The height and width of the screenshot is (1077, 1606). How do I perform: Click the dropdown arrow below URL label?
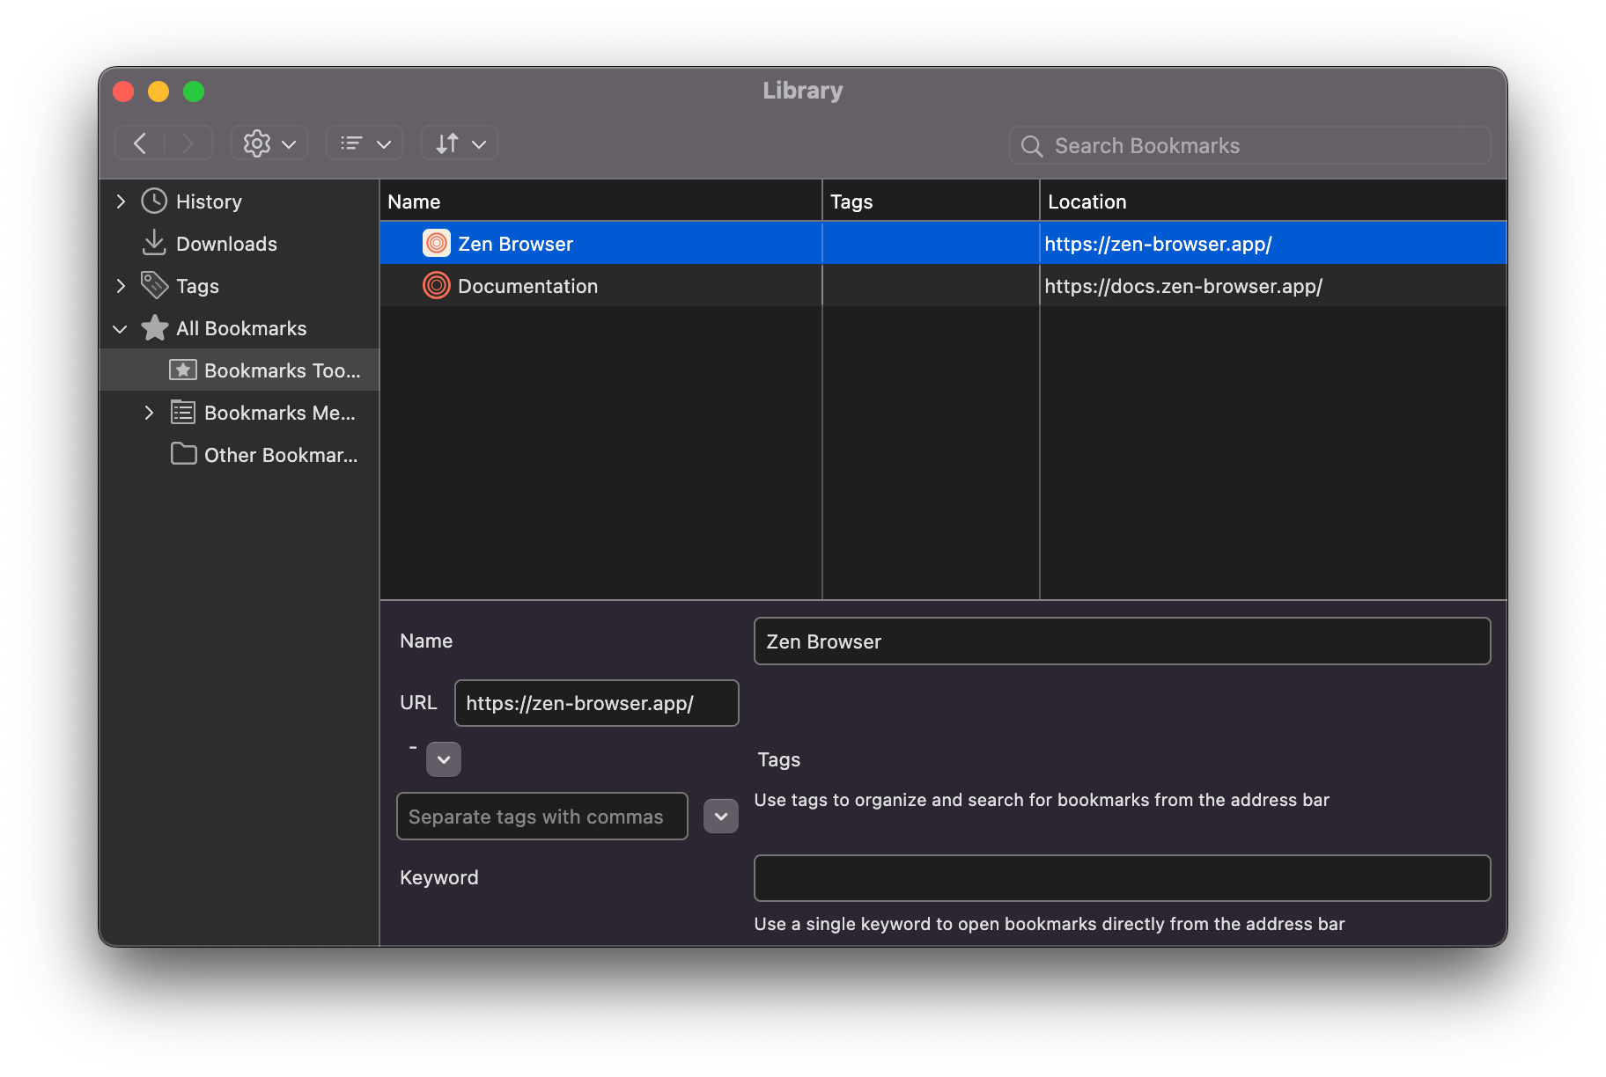pyautogui.click(x=444, y=759)
